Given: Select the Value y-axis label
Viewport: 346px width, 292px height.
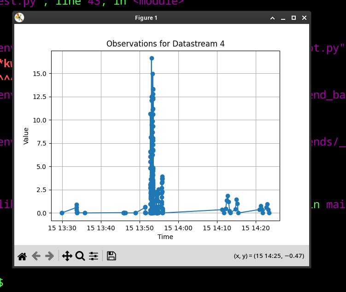Looking at the screenshot, I should click(26, 136).
